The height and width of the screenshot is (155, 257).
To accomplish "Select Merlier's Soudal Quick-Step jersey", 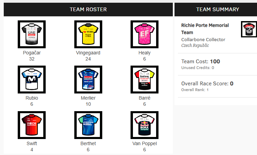I will 88,80.
